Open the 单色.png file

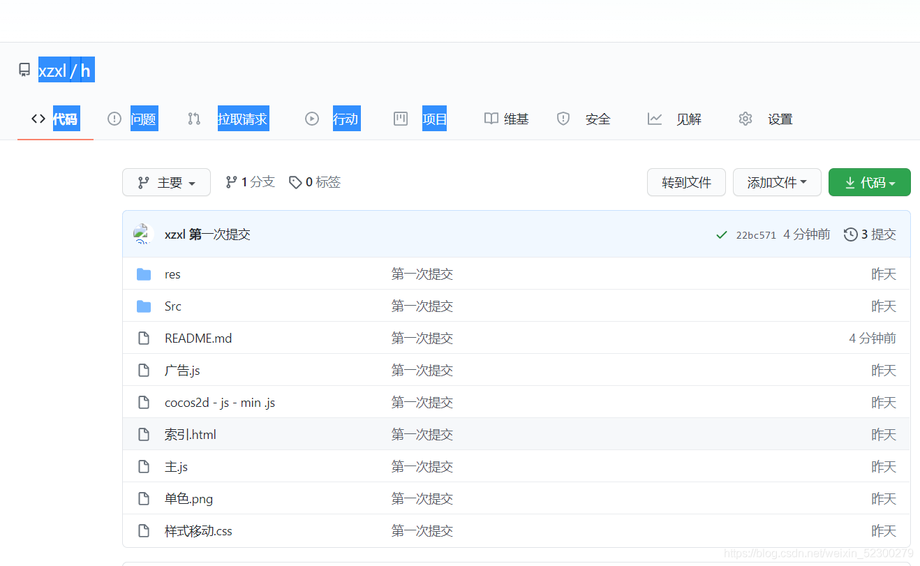click(188, 499)
